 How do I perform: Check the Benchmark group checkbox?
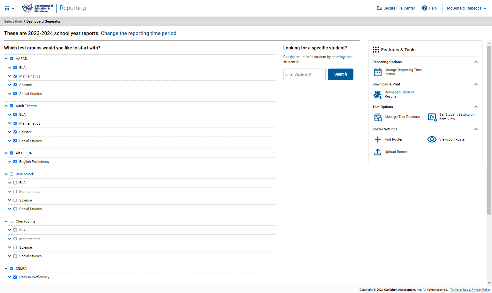[x=11, y=174]
